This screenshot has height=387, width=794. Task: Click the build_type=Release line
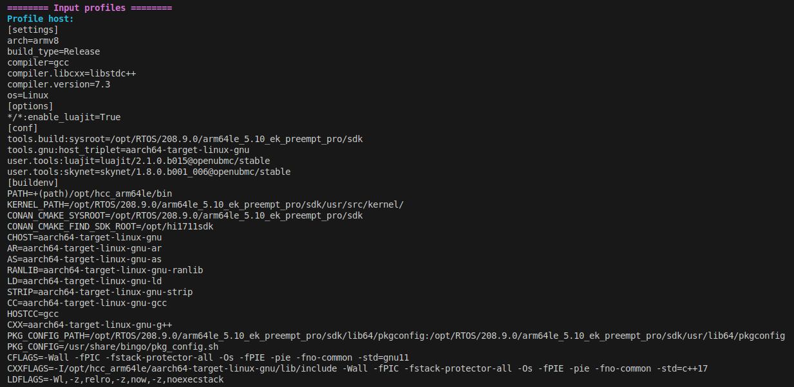pyautogui.click(x=53, y=51)
